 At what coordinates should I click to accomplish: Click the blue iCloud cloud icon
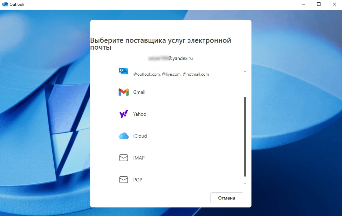[124, 136]
